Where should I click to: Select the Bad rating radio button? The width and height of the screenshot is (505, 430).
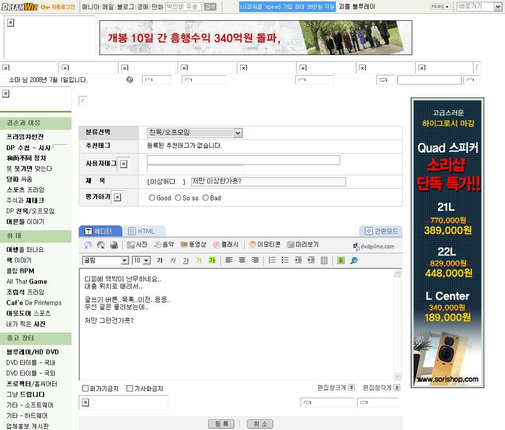(x=205, y=198)
